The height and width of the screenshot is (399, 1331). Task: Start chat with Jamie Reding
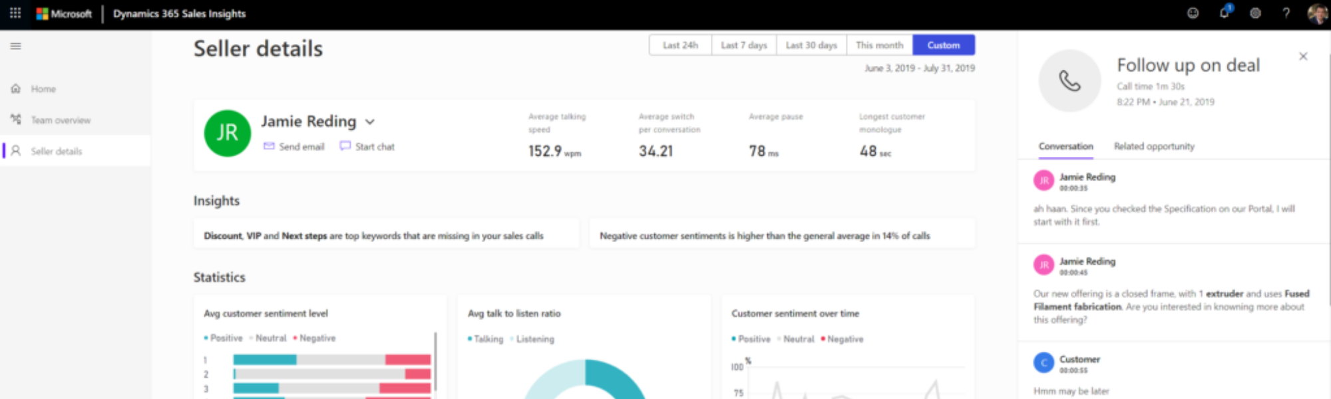pyautogui.click(x=367, y=146)
